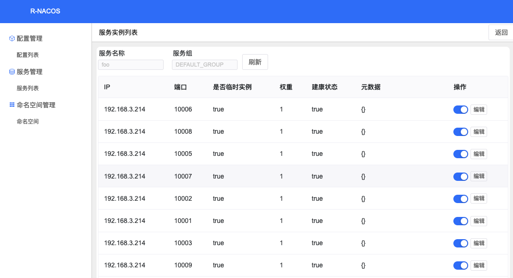Click port value 10006

coord(183,109)
